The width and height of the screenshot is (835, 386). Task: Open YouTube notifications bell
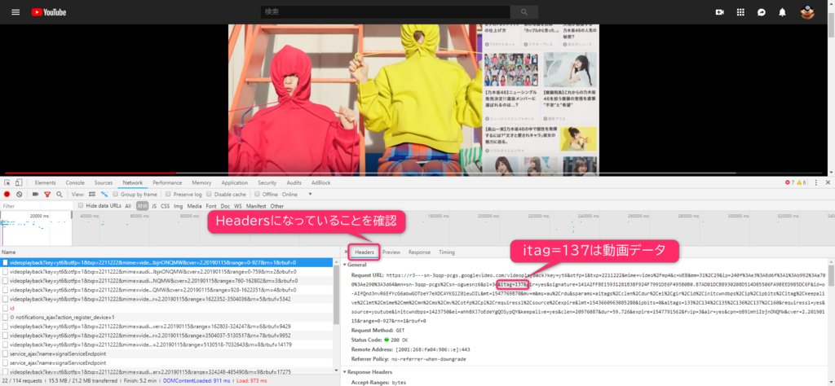[782, 11]
